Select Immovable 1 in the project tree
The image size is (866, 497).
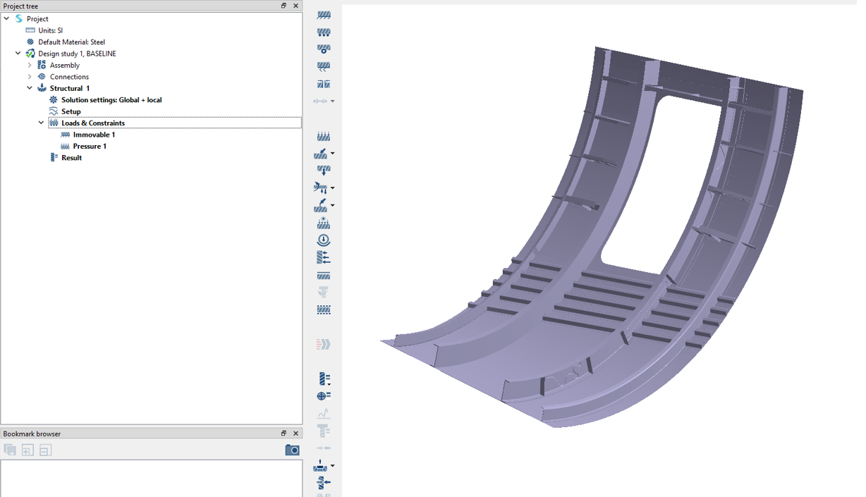click(x=94, y=135)
